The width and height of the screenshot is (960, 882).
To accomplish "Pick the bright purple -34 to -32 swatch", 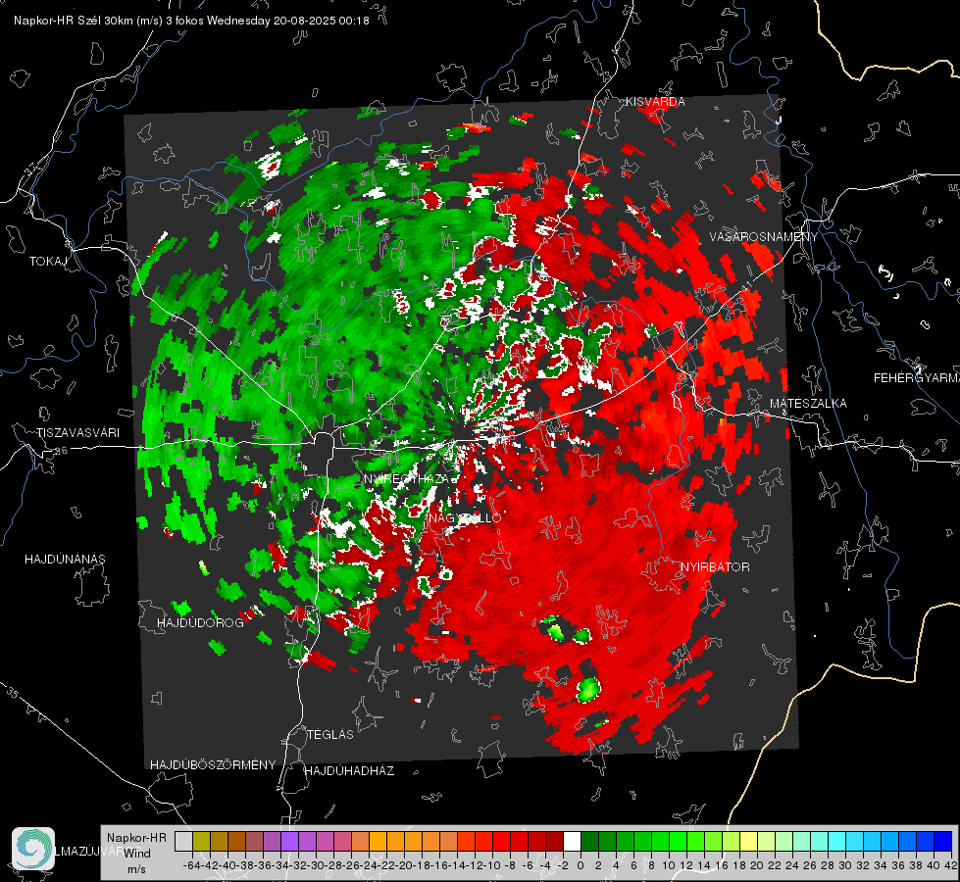I will tap(289, 841).
